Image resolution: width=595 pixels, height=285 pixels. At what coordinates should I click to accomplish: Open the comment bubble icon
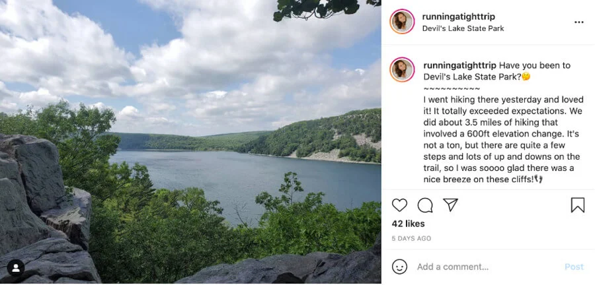(x=425, y=205)
